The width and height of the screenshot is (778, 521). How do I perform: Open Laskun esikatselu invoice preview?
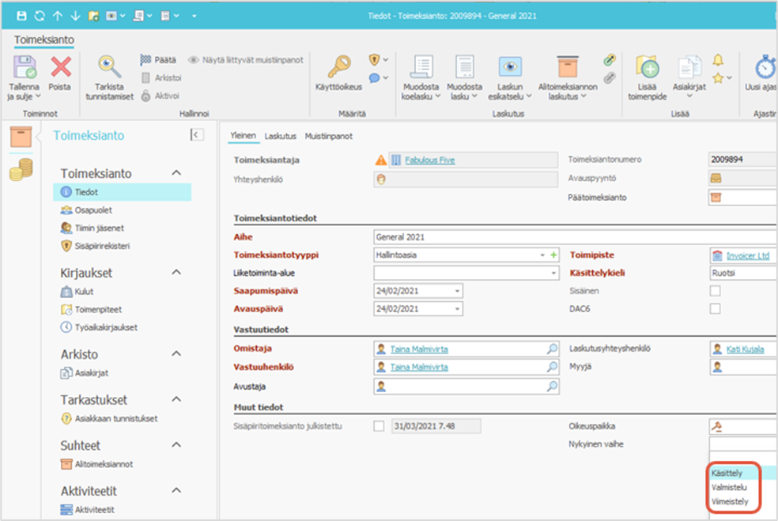[509, 68]
